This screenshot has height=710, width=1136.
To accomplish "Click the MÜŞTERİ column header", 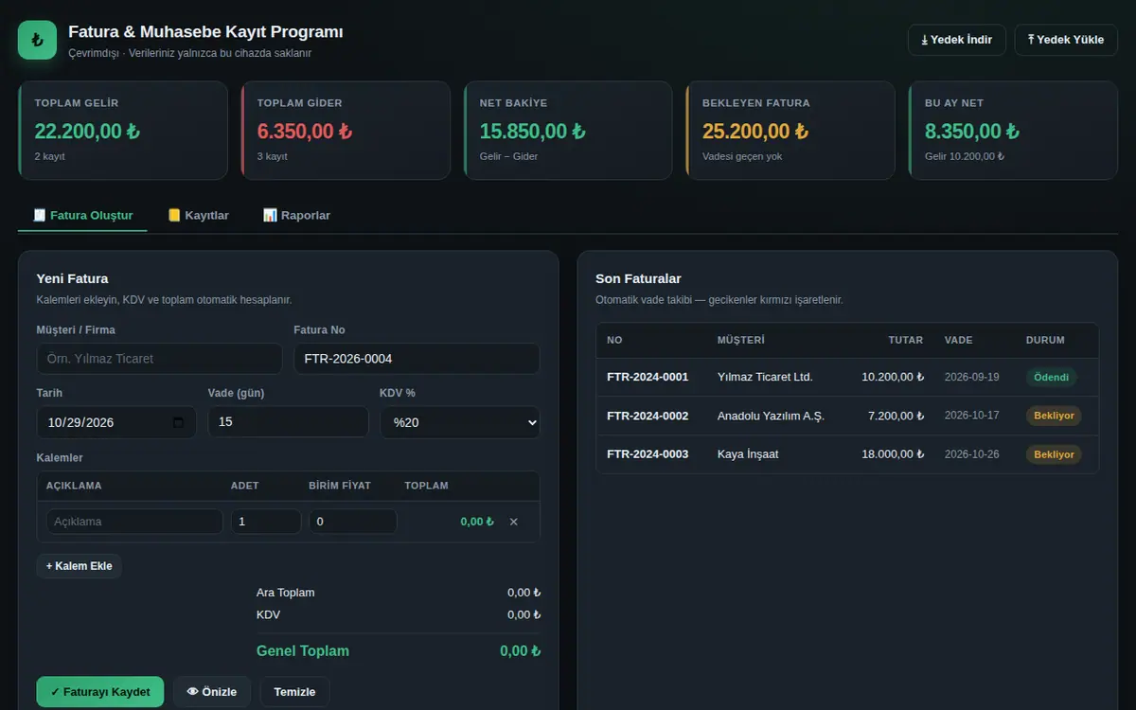I will [741, 340].
